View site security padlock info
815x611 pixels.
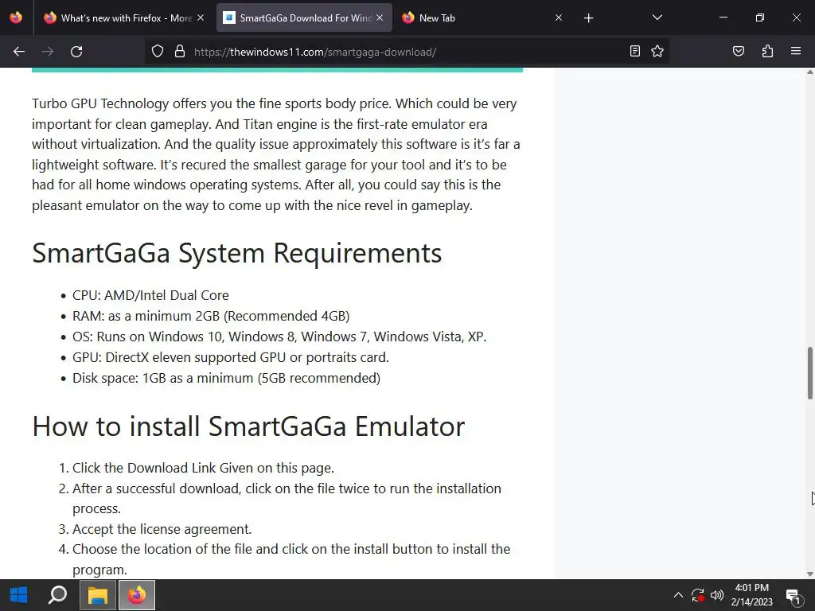[x=180, y=52]
